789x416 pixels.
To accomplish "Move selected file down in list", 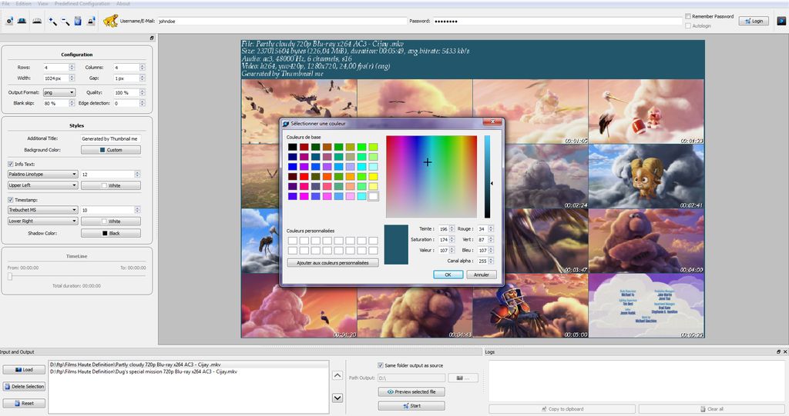I will coord(337,398).
